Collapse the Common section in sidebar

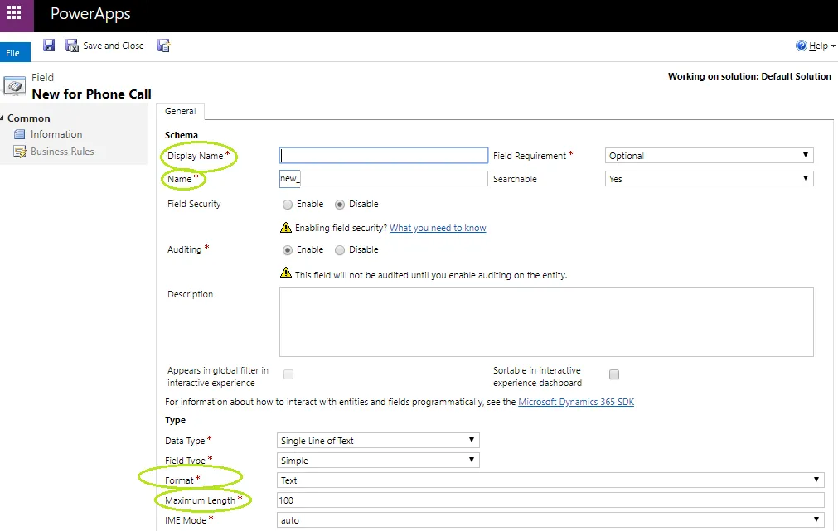click(x=2, y=118)
